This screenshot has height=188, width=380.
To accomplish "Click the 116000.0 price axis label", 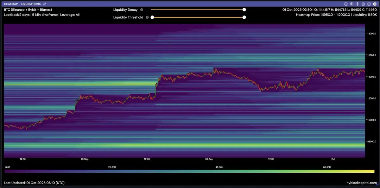I will [x=371, y=55].
